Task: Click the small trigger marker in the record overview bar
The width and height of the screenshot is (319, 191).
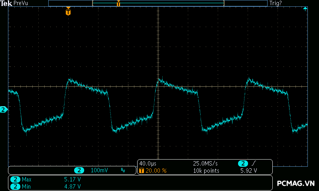Action: click(x=118, y=4)
